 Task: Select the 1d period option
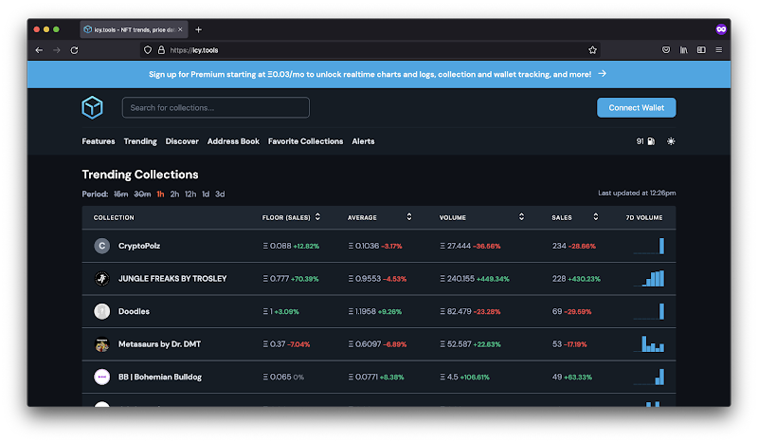coord(206,194)
